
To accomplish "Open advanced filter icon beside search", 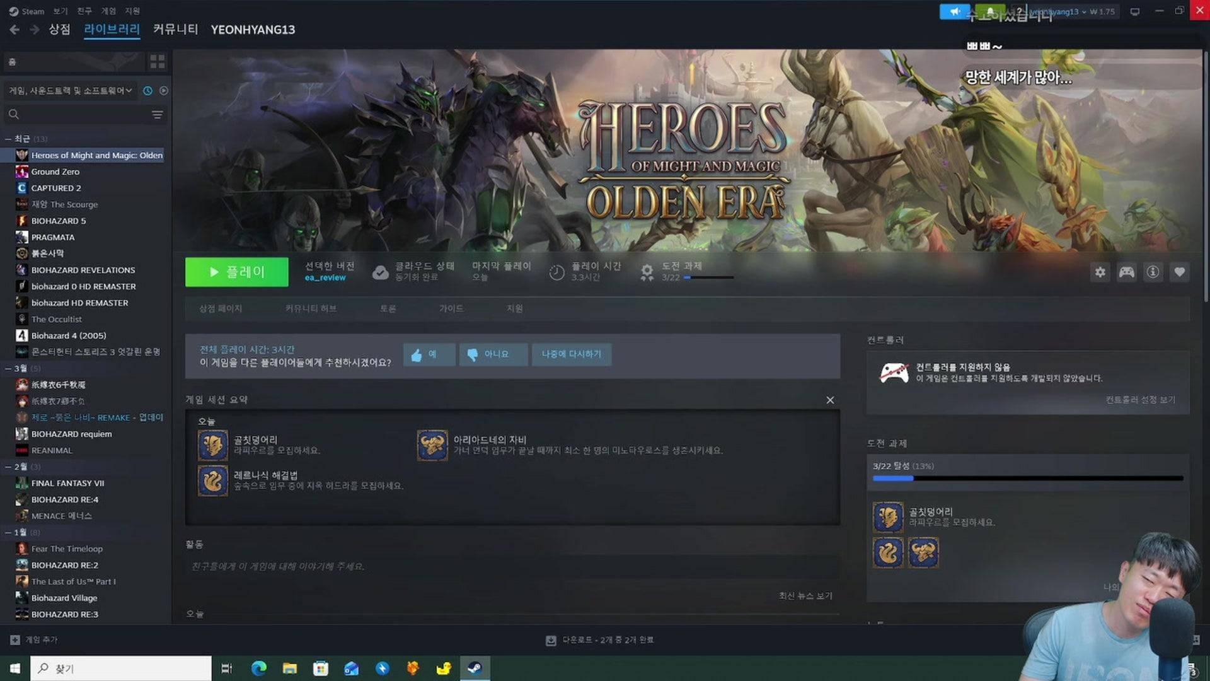I will pyautogui.click(x=157, y=114).
